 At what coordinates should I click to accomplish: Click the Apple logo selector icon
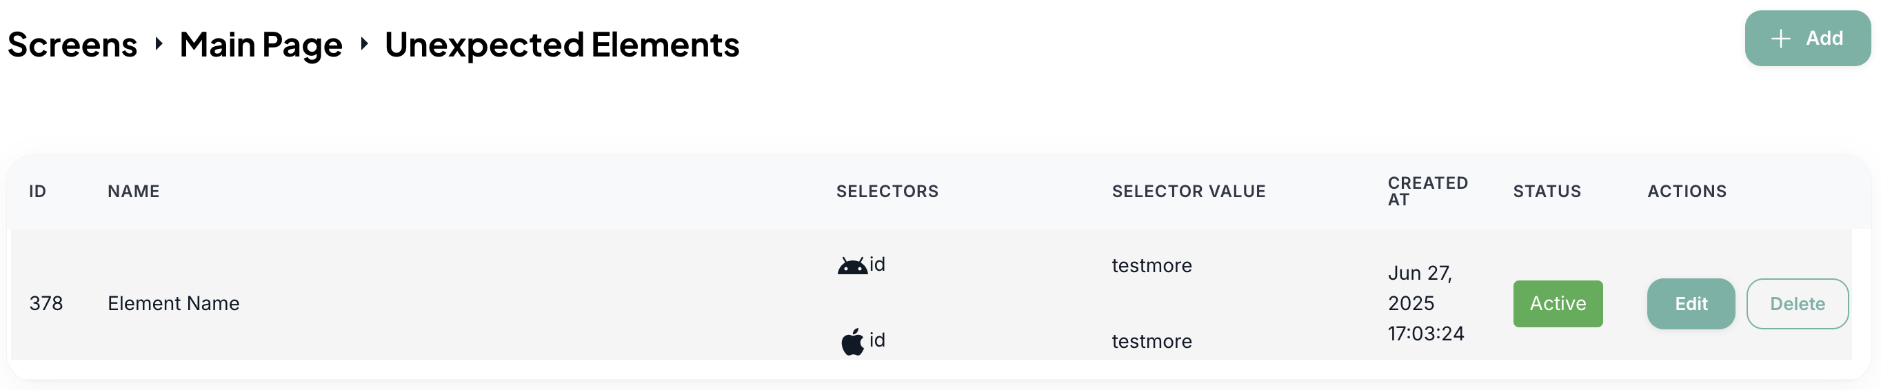click(x=852, y=341)
